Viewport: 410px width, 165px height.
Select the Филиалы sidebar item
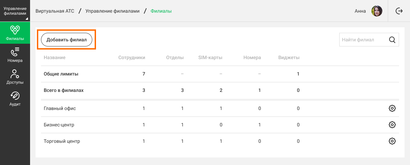pyautogui.click(x=15, y=33)
